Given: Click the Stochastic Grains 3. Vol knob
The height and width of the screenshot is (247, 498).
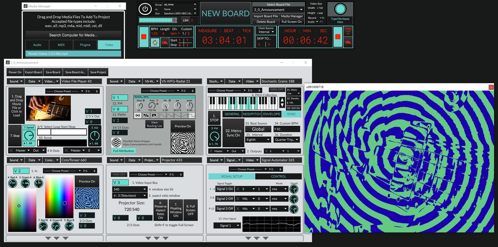Looking at the screenshot, I should coord(215,136).
